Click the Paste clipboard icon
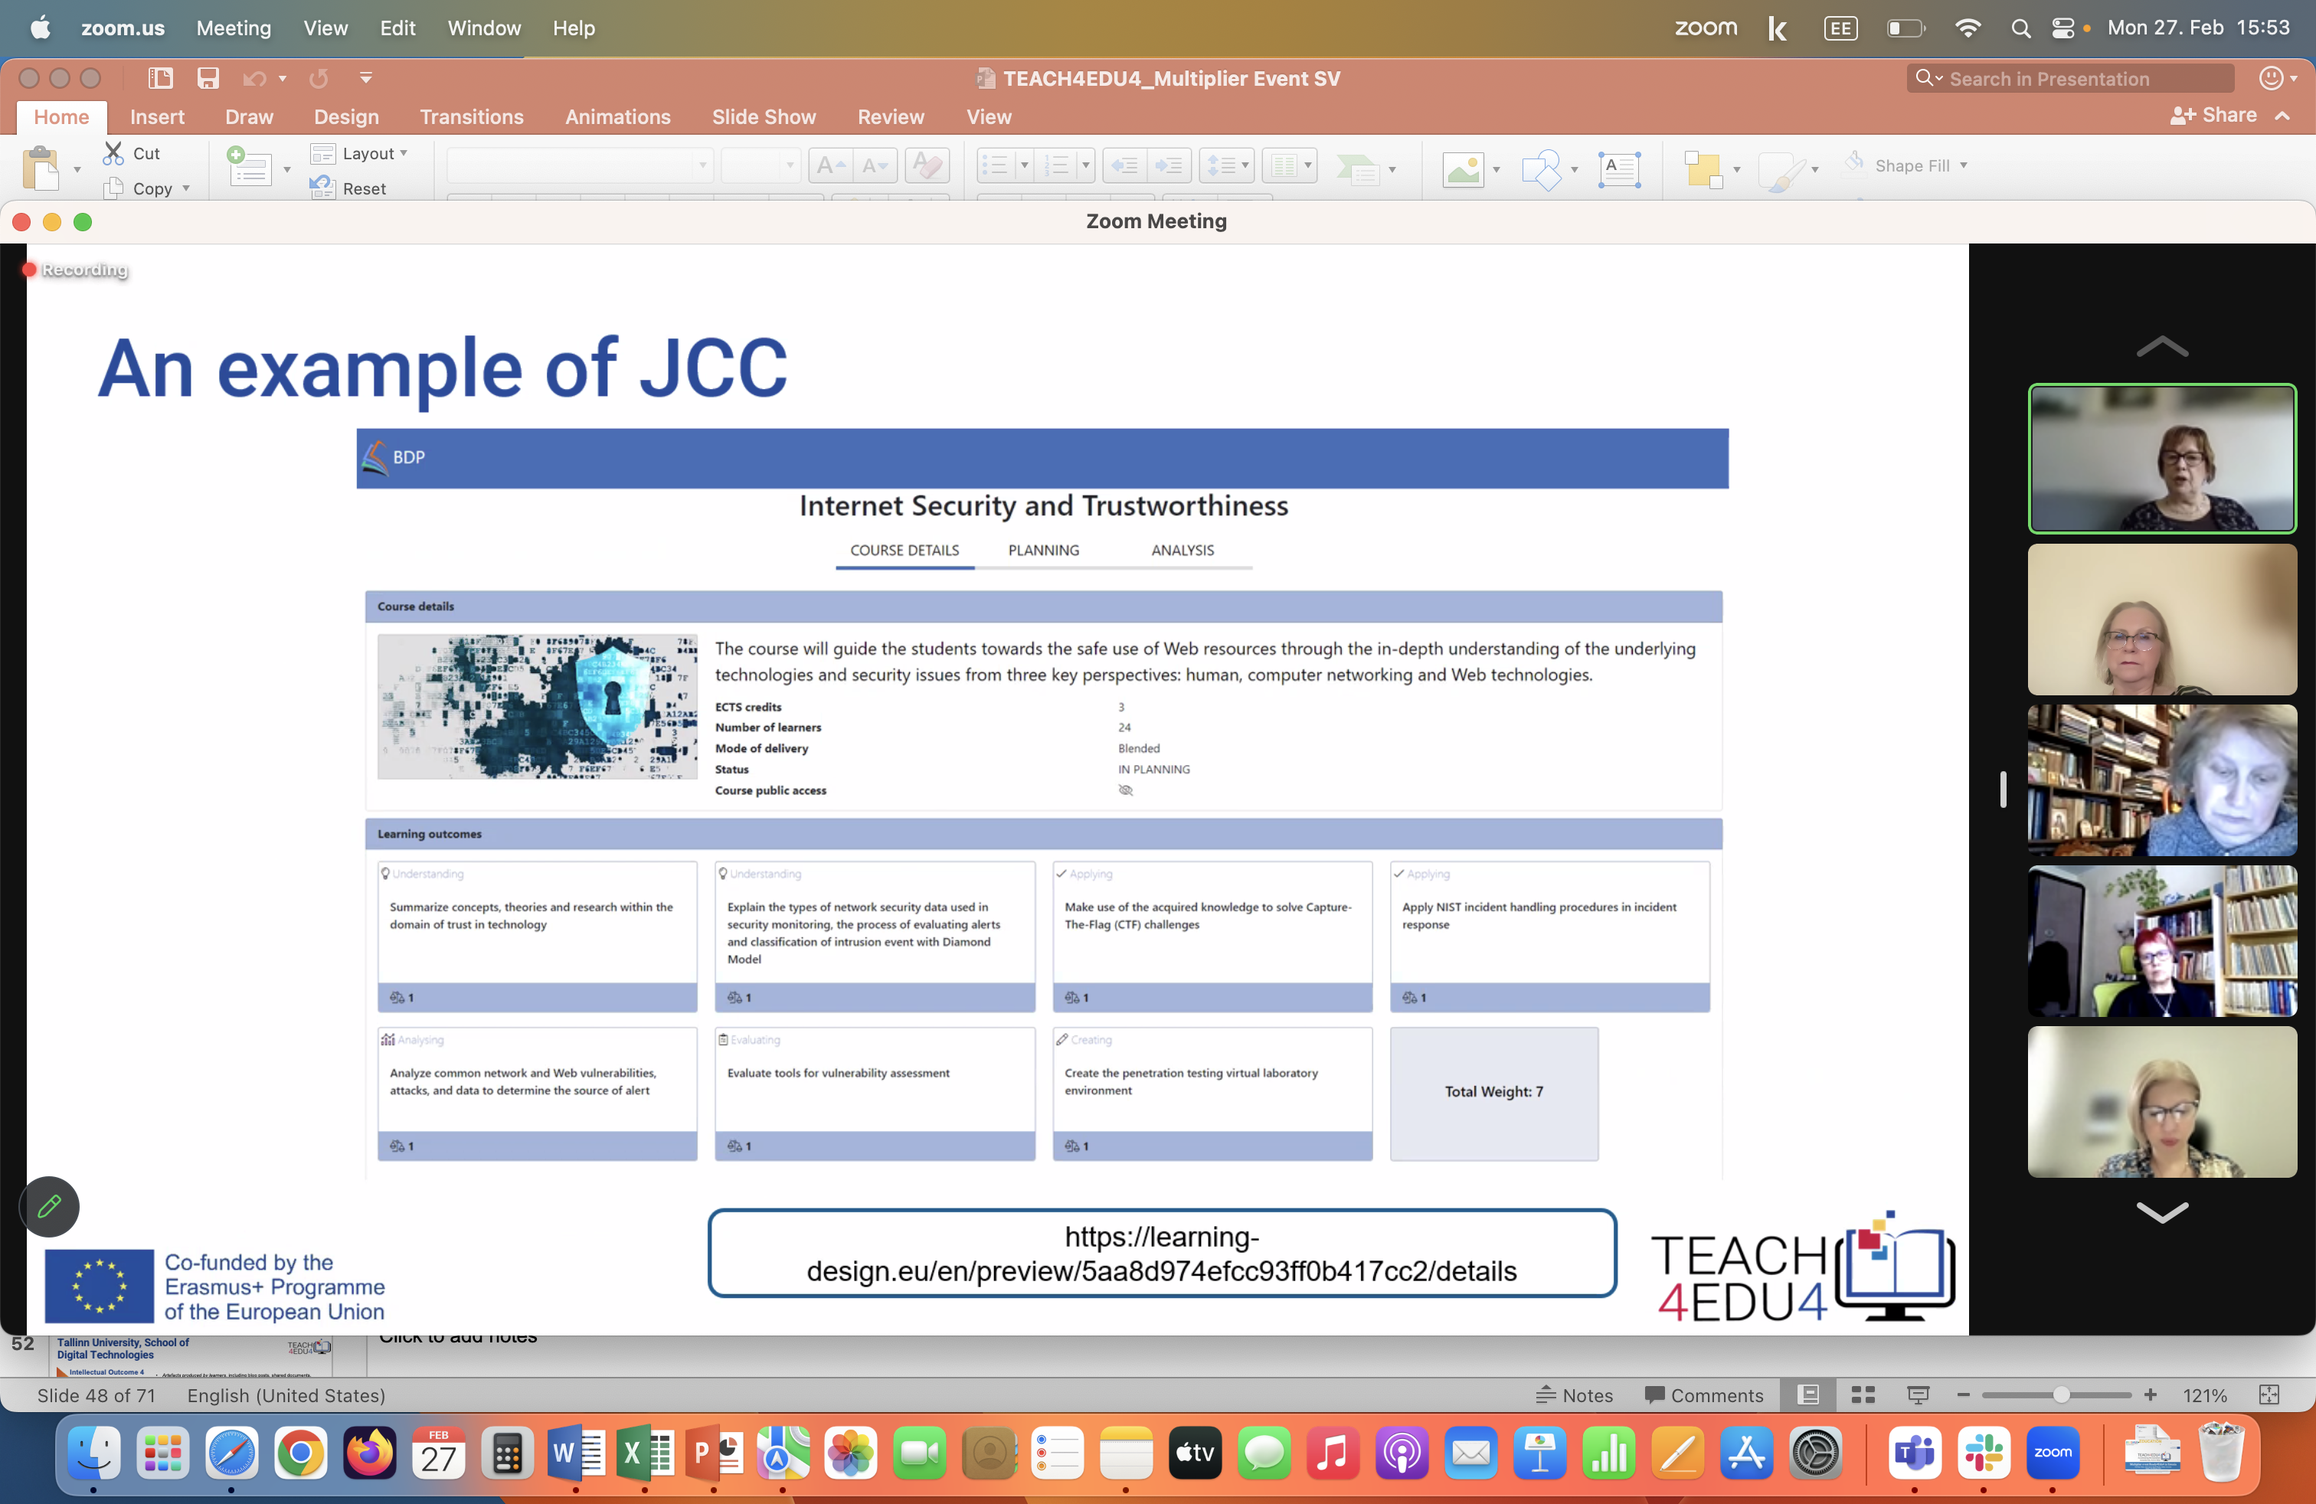Viewport: 2316px width, 1504px height. click(41, 169)
